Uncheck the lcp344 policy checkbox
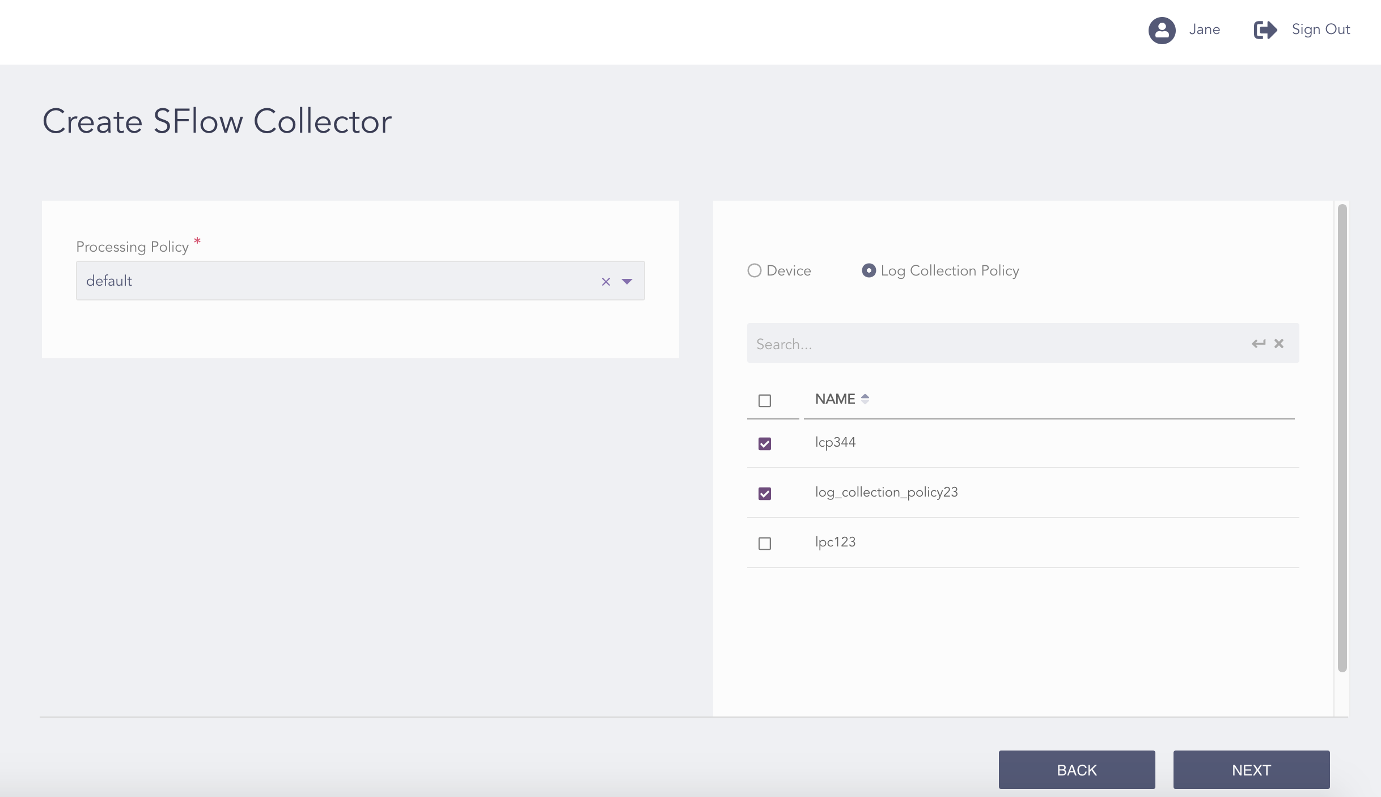 pos(765,444)
